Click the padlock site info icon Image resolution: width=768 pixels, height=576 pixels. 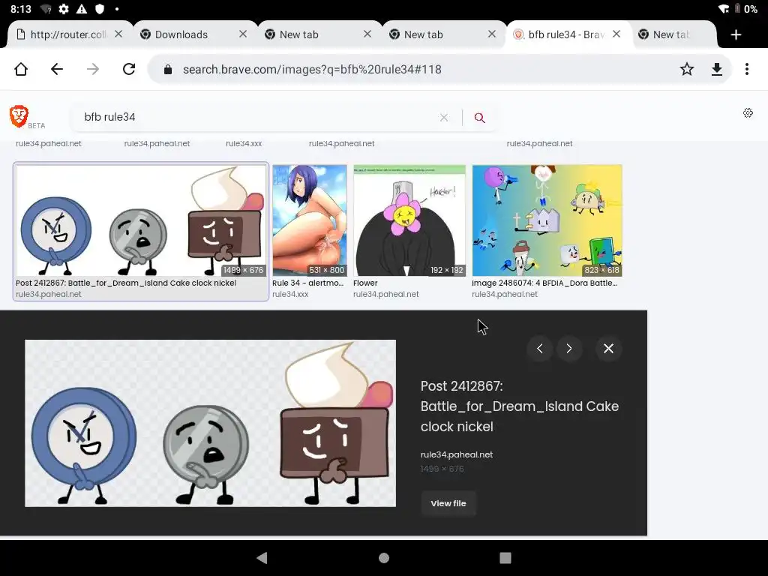tap(168, 70)
